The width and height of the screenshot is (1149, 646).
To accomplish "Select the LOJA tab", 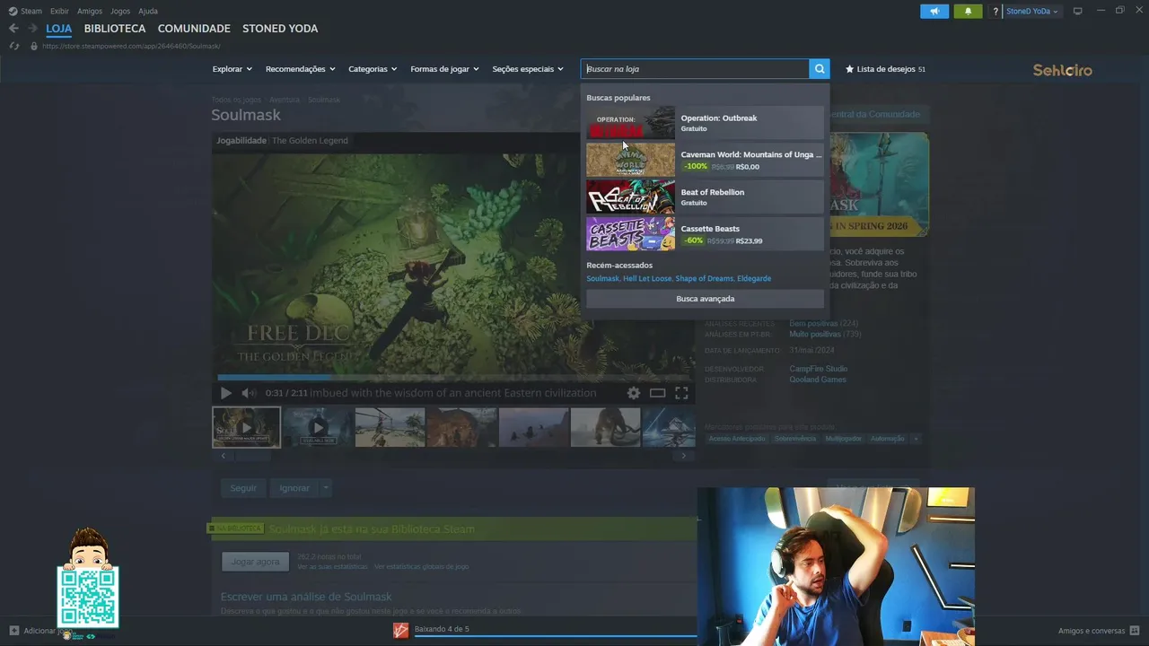I will pyautogui.click(x=59, y=29).
